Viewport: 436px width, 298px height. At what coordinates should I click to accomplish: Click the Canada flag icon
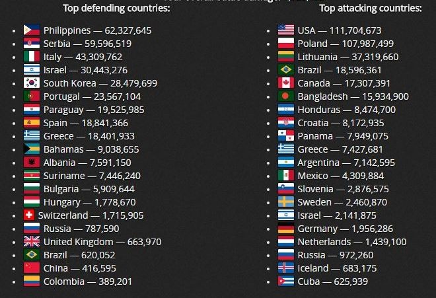(286, 83)
